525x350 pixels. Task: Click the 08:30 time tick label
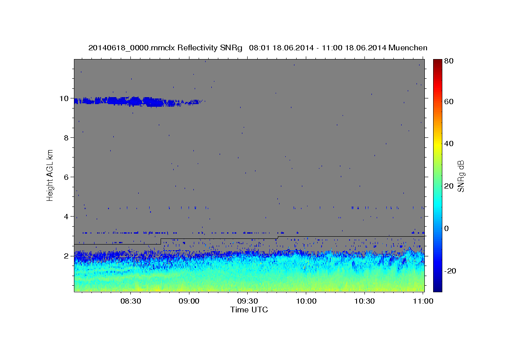pos(130,301)
